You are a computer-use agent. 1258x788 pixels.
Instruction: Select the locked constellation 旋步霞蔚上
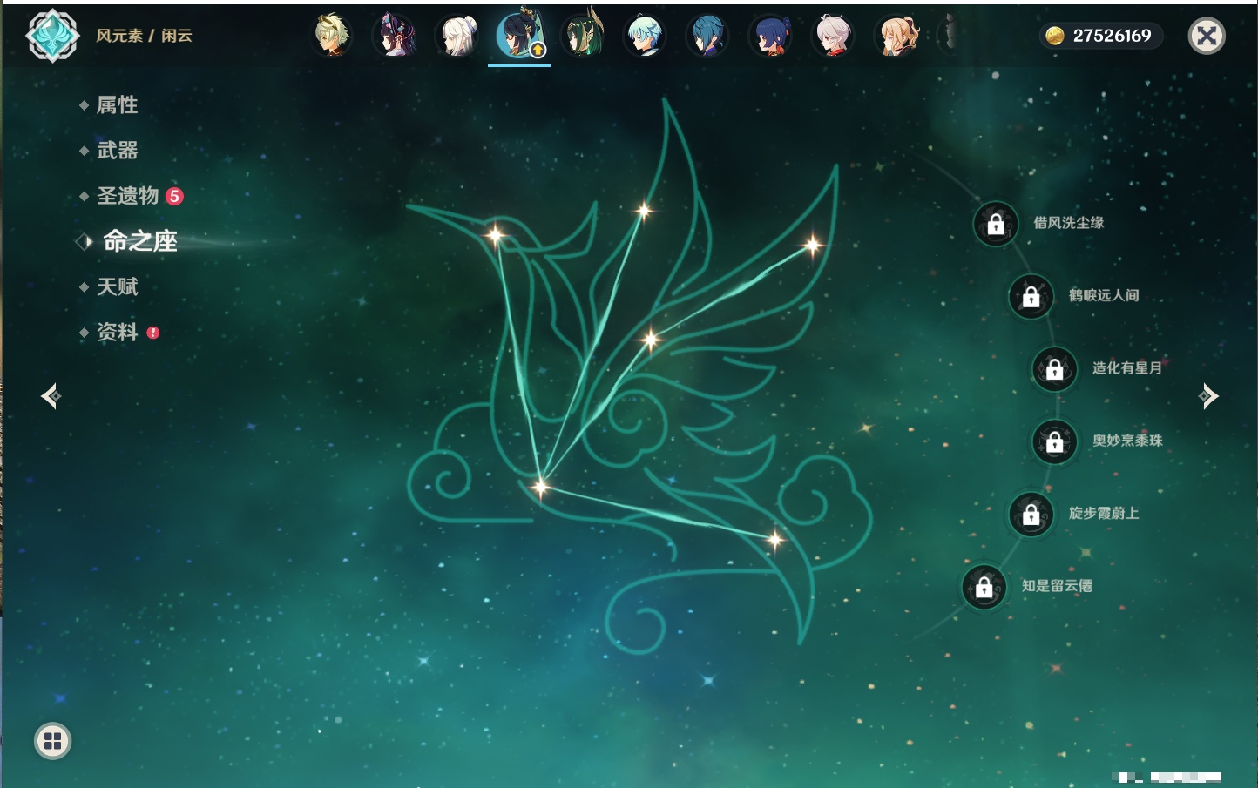(x=1031, y=515)
